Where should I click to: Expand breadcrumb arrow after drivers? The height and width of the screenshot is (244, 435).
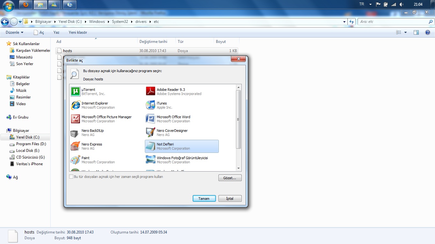click(150, 22)
